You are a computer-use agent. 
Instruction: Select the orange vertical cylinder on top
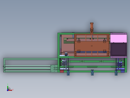click(92, 28)
